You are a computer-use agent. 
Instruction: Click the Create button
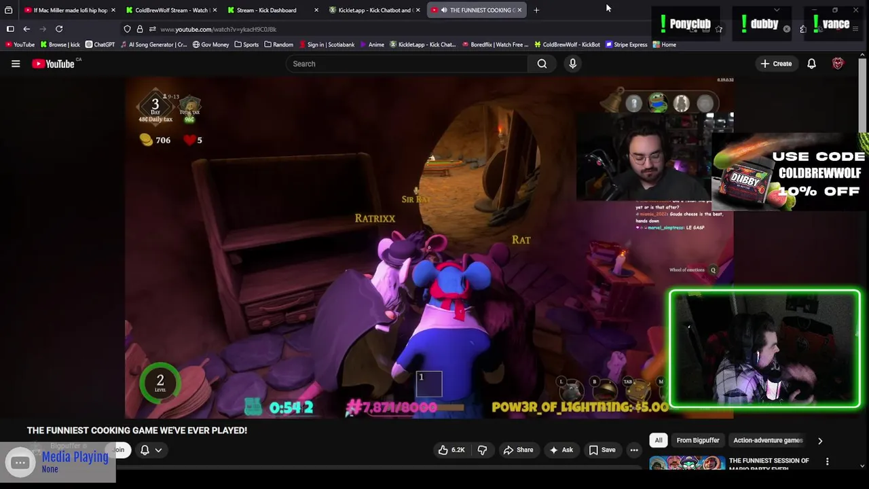click(776, 64)
